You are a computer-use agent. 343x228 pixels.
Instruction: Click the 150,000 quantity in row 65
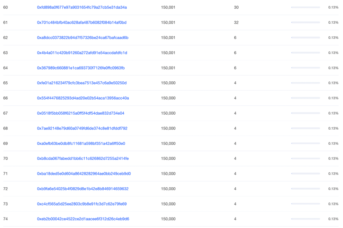tap(168, 83)
